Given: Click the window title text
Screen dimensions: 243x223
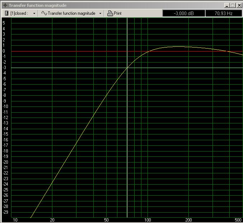Looking at the screenshot, I should pyautogui.click(x=38, y=5).
